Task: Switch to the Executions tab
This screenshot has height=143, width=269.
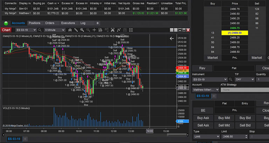Action: (x=68, y=23)
